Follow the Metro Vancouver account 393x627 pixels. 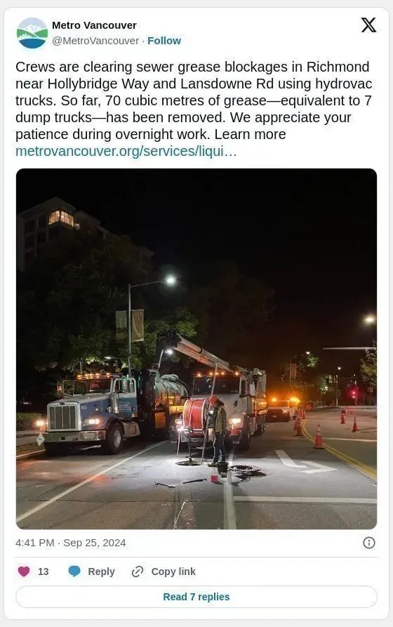pyautogui.click(x=164, y=41)
